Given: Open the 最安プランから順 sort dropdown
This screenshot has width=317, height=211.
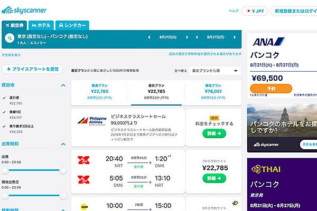Looking at the screenshot, I should click(x=215, y=71).
